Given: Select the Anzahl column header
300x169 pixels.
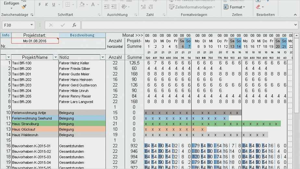Looking at the screenshot, I should [x=115, y=57].
